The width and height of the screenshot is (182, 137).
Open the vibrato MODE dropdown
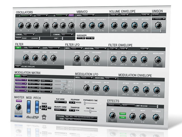pyautogui.click(x=88, y=15)
